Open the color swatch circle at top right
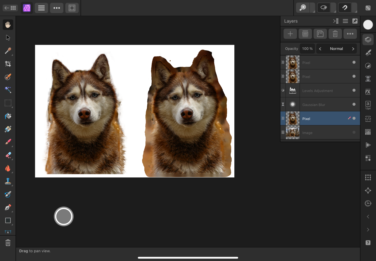 coord(368,25)
